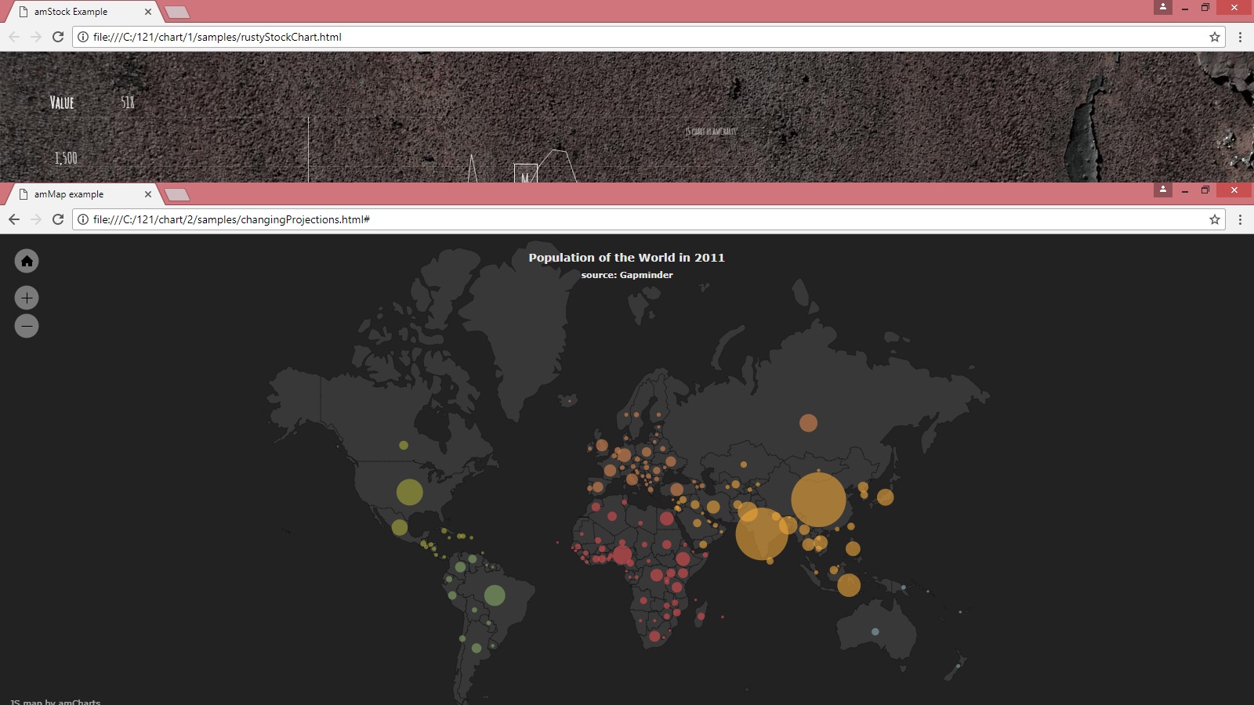Click the United States population bubble
This screenshot has width=1254, height=705.
[x=409, y=492]
